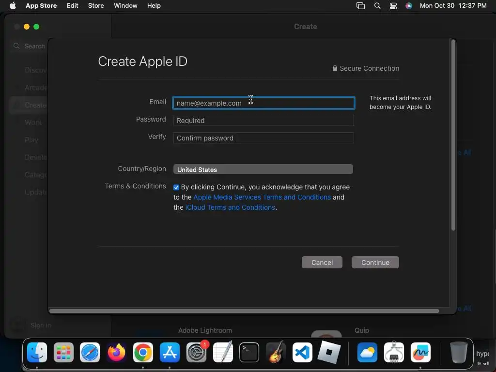Screen dimensions: 496x372
Task: Open the Store menu
Action: coord(96,5)
